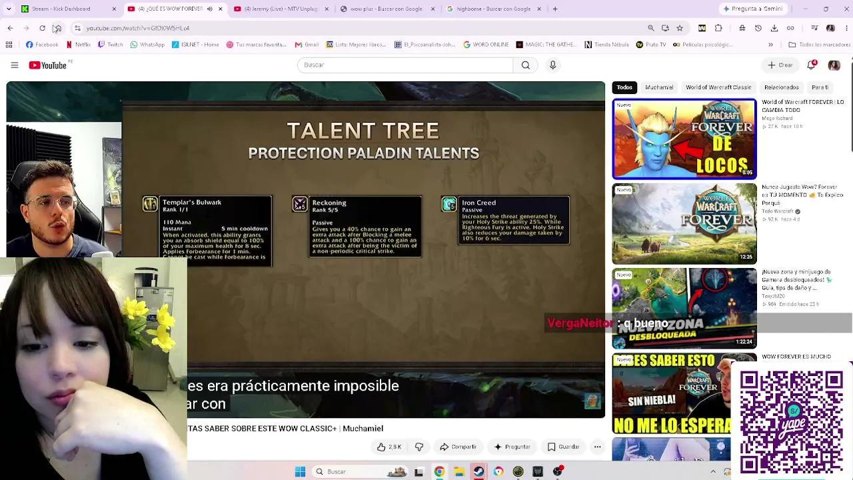Go to the YouTube home logo
The image size is (853, 480).
coord(48,65)
